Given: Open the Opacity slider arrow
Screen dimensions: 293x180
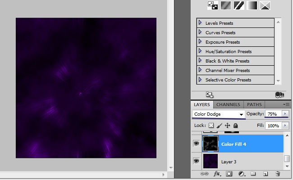Looking at the screenshot, I should [x=285, y=114].
